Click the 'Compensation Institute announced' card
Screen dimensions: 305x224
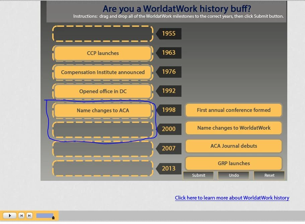pos(103,72)
